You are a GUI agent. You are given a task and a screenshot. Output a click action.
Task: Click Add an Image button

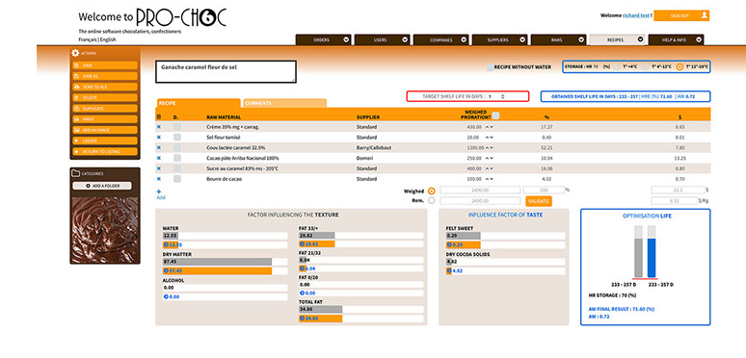point(105,130)
